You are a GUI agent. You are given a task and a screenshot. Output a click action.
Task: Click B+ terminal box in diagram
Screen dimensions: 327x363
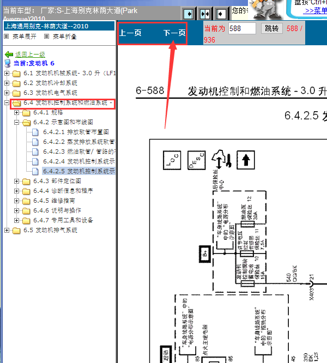[205, 254]
